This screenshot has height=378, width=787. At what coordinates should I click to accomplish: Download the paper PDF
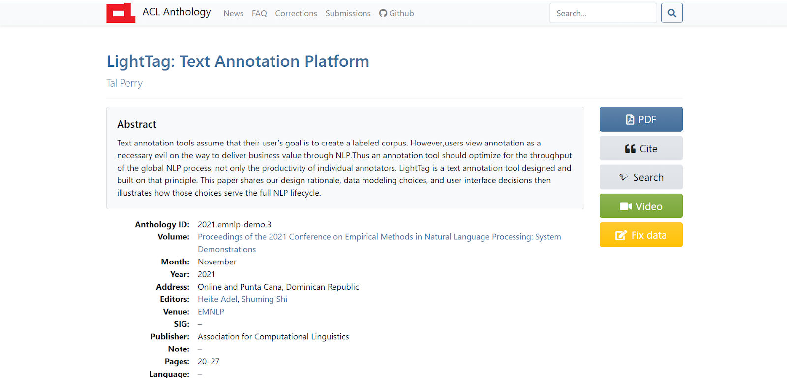coord(641,119)
